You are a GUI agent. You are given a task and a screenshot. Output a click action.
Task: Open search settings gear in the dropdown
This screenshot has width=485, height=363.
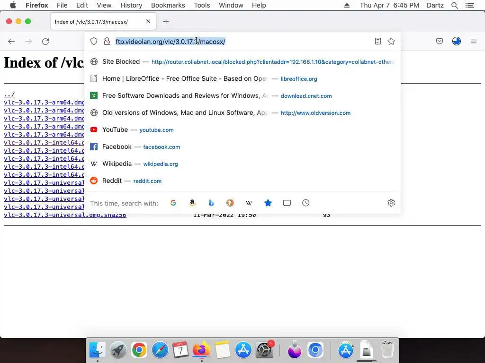391,203
